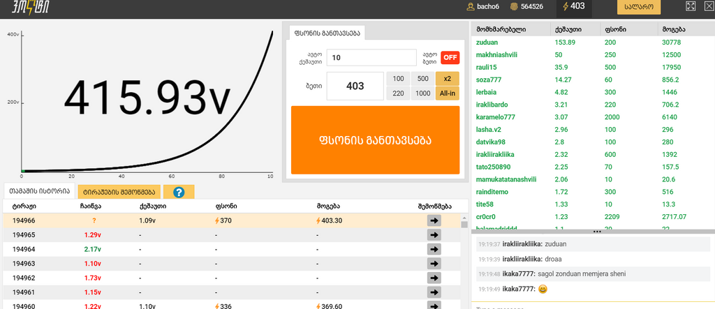
Task: Click chat message 'droaa'
Action: coord(553,259)
